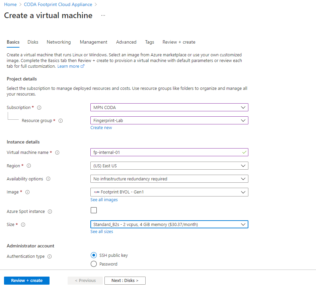The image size is (316, 289).
Task: Open the Size dropdown
Action: [x=169, y=224]
